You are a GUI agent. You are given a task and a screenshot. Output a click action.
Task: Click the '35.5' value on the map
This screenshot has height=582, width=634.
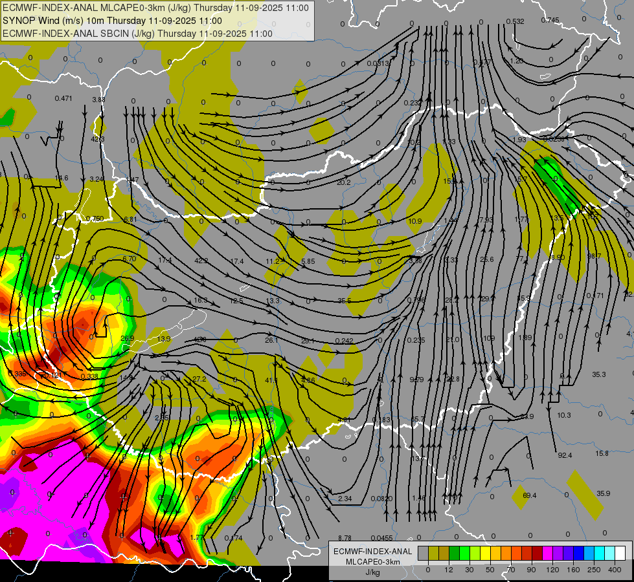[x=345, y=301]
